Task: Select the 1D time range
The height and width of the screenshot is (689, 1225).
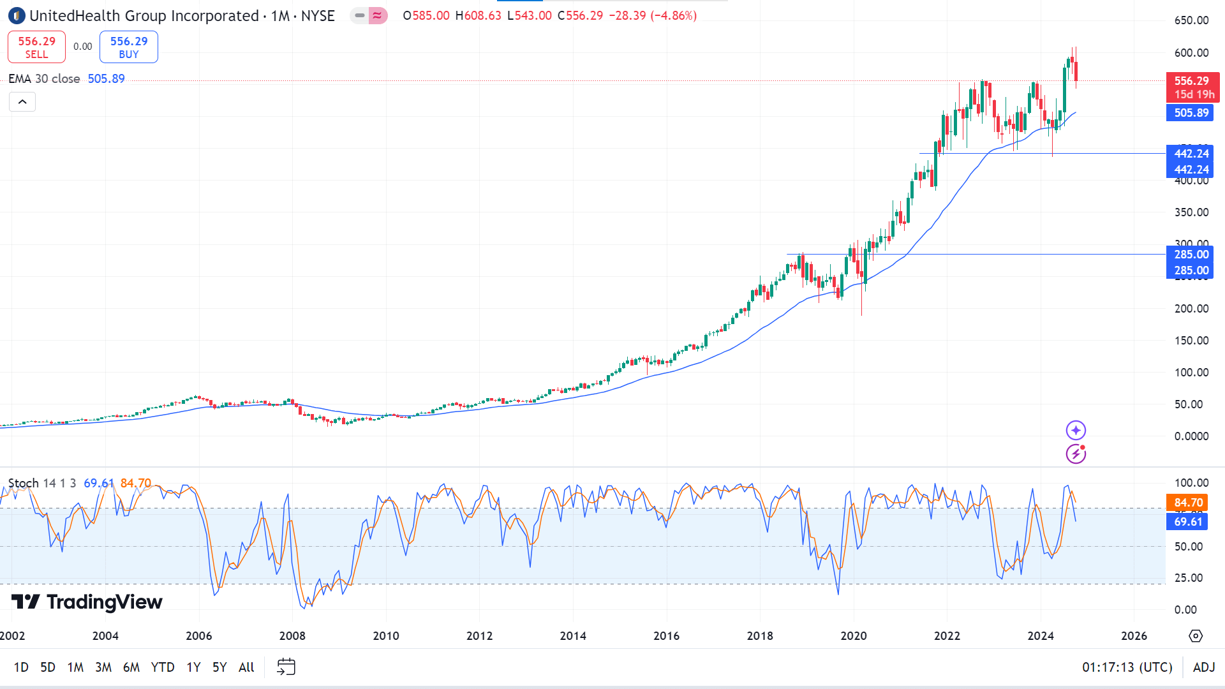Action: 21,667
